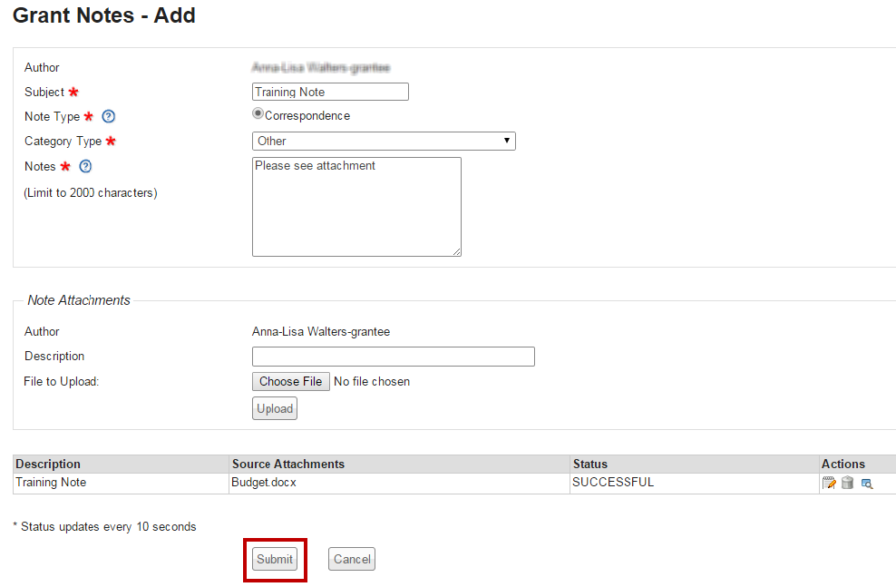Click the Notes textarea resize handle
Screen dimensions: 896x587
457,252
